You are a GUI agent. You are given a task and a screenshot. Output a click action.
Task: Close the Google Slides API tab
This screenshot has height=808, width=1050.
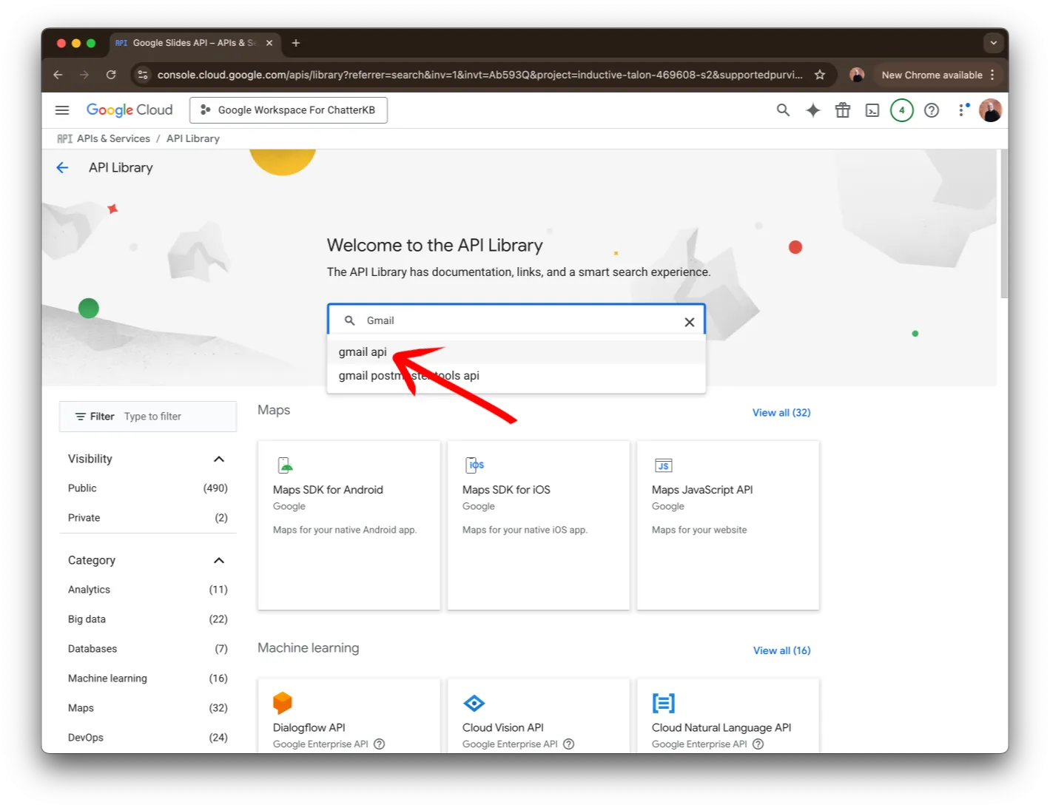pos(269,43)
